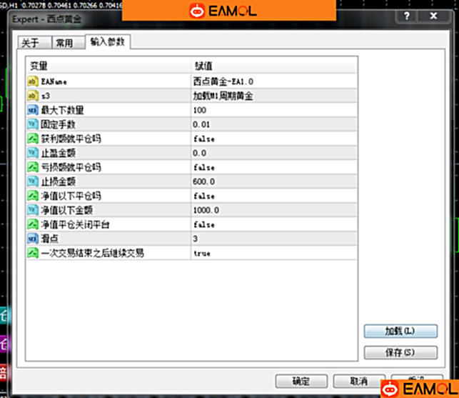
Task: Select the 净值以下金额 value field 1000.0
Action: (x=206, y=210)
